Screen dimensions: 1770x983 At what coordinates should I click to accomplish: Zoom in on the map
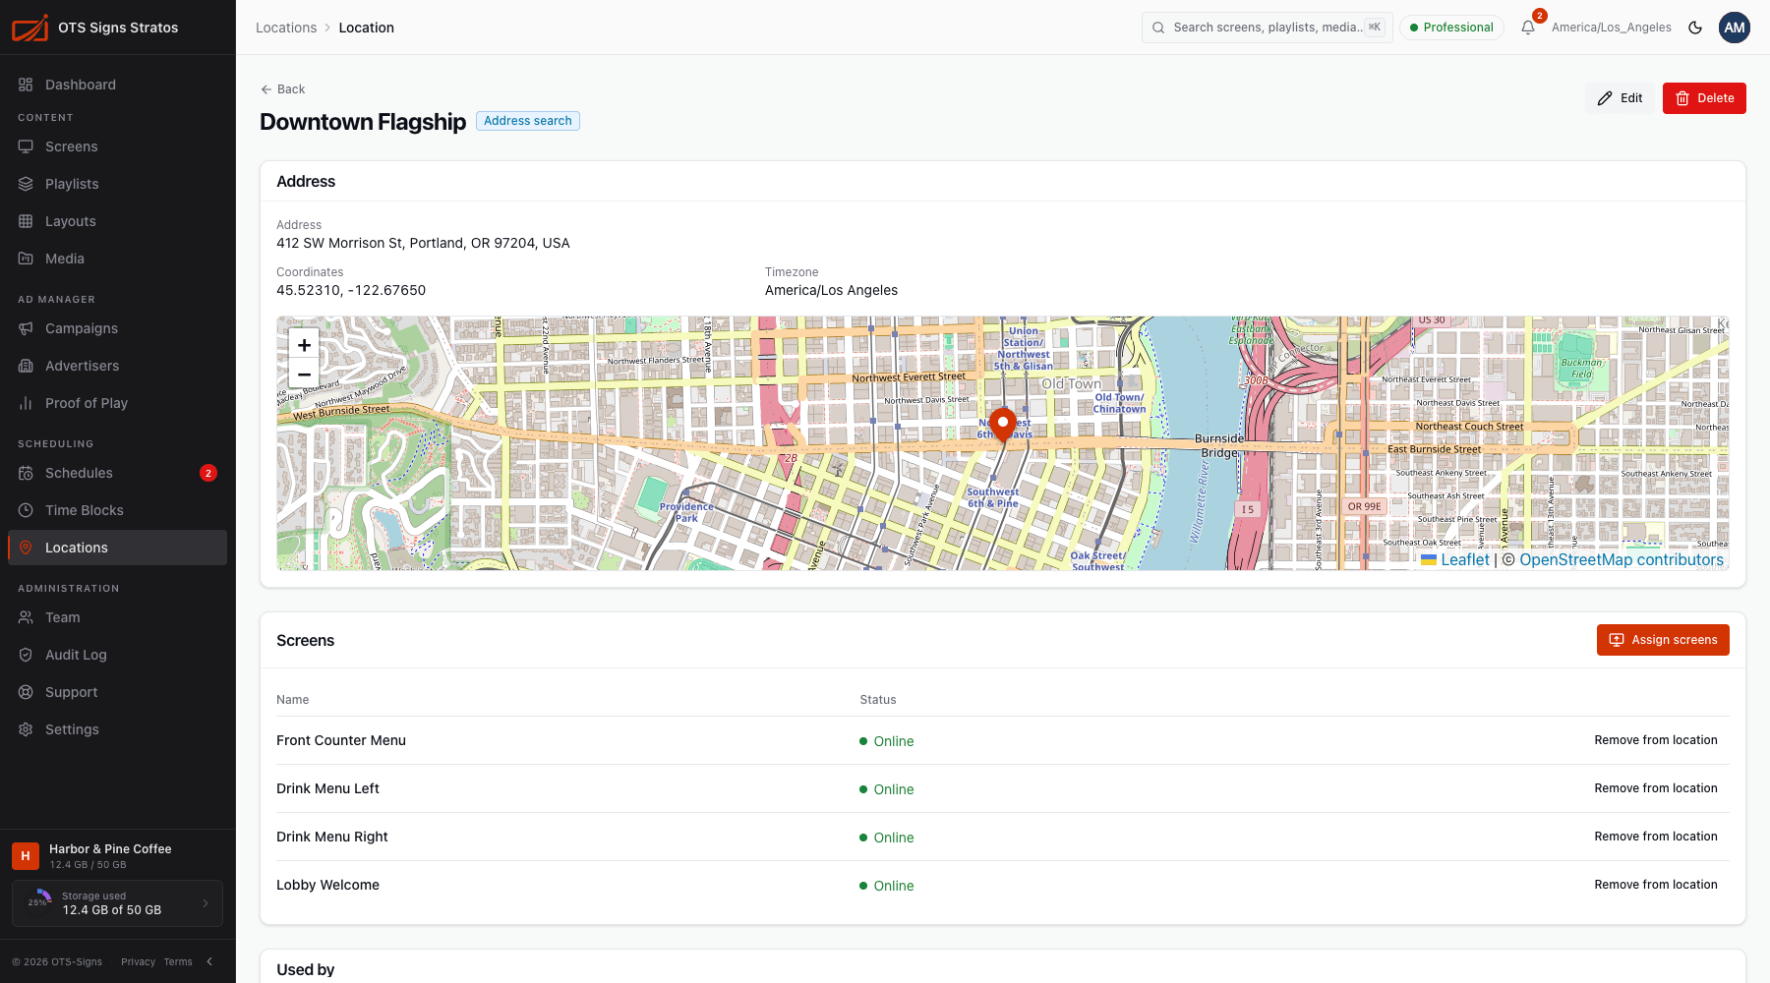point(304,345)
